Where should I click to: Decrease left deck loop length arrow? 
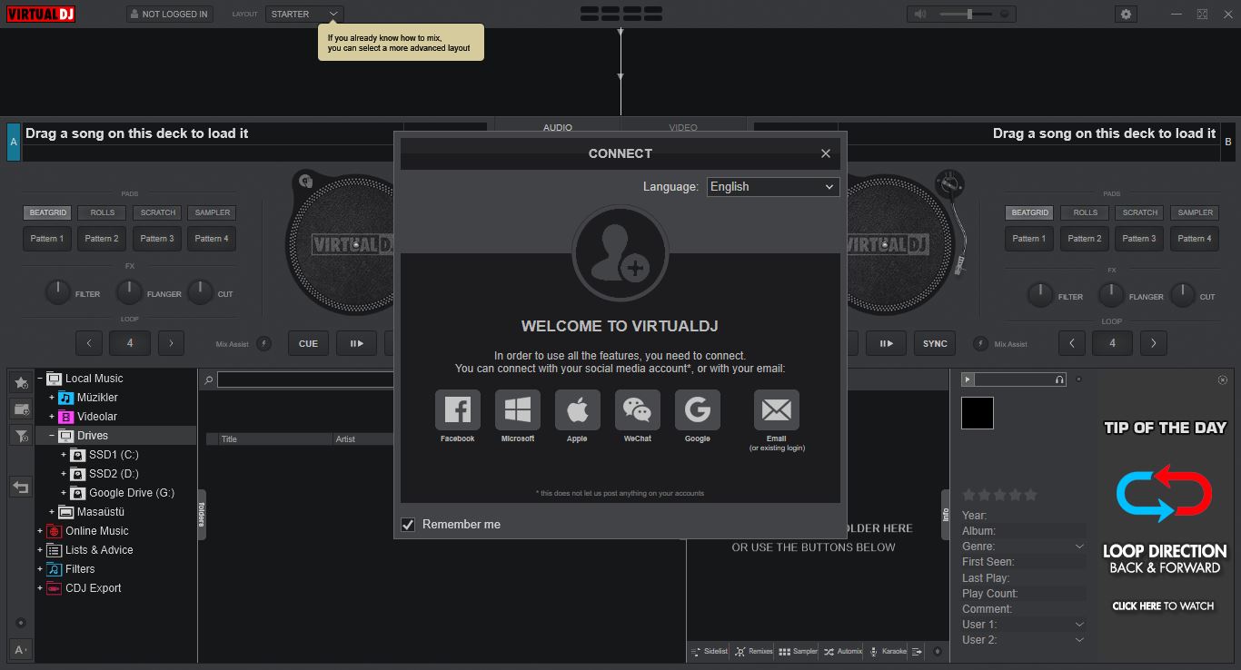[89, 343]
